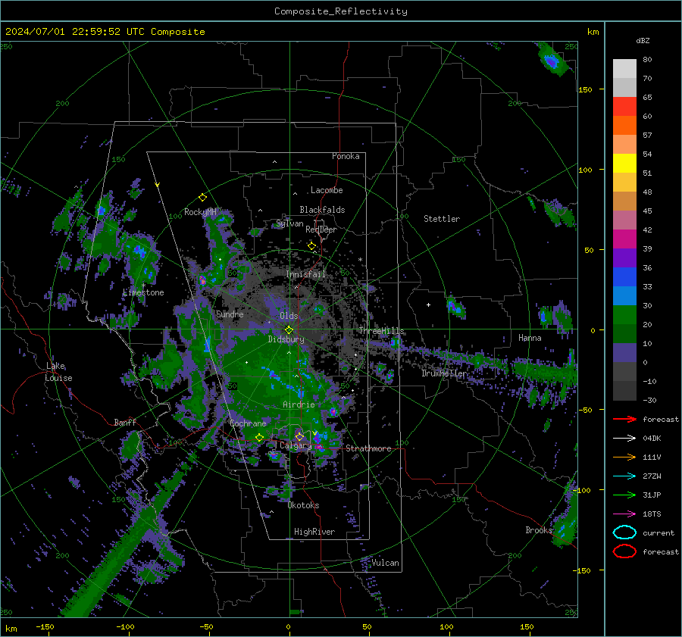The width and height of the screenshot is (682, 637).
Task: Click the Cochrane label
Action: pos(248,423)
